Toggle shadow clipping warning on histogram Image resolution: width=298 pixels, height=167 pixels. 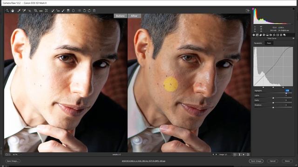(253, 9)
